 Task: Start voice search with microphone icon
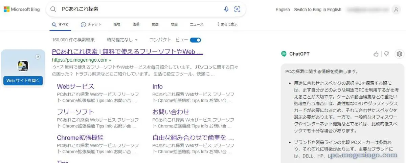(x=226, y=9)
